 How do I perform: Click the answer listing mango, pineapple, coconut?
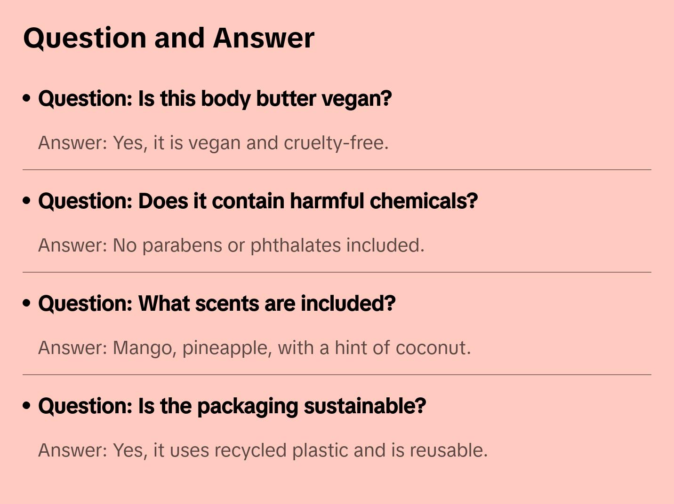[254, 348]
